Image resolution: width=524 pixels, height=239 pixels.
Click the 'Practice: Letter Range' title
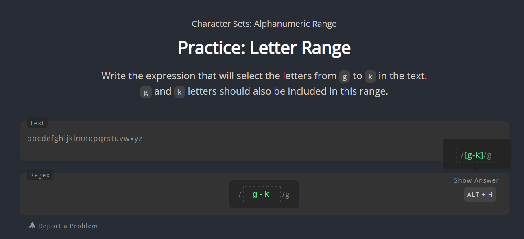click(264, 48)
